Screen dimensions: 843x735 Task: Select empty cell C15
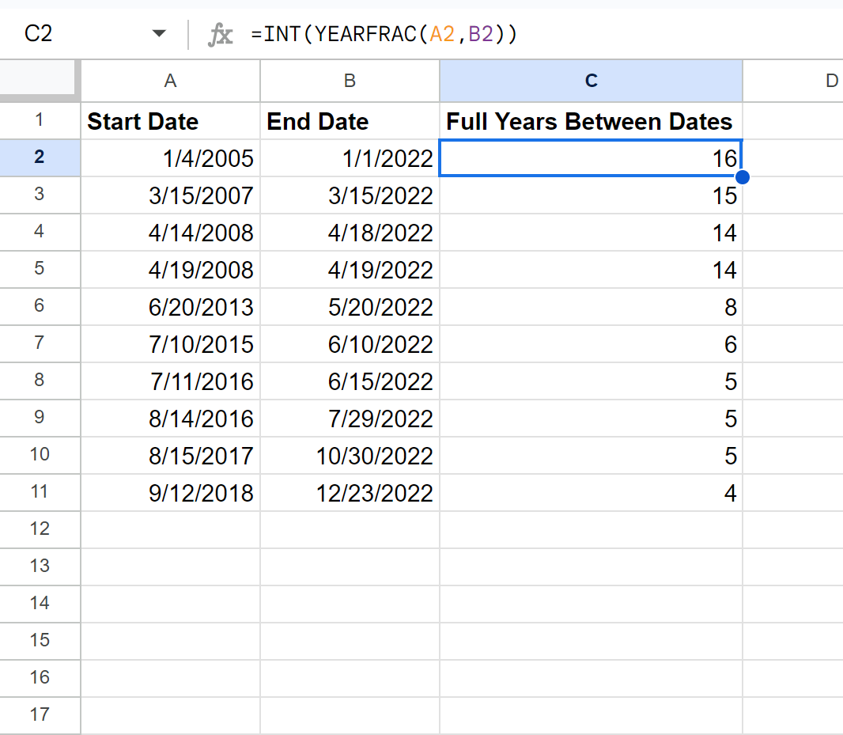coord(591,641)
